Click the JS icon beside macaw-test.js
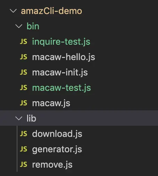Image resolution: width=158 pixels, height=176 pixels. click(24, 88)
